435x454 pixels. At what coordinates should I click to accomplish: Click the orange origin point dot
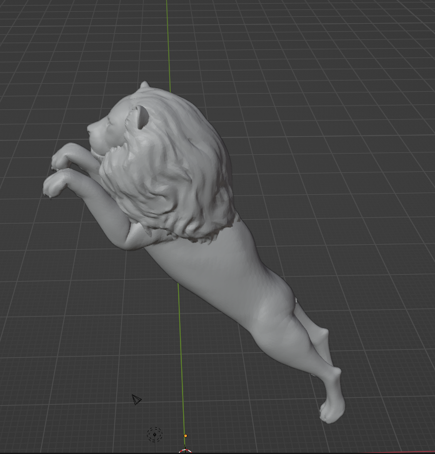click(185, 436)
